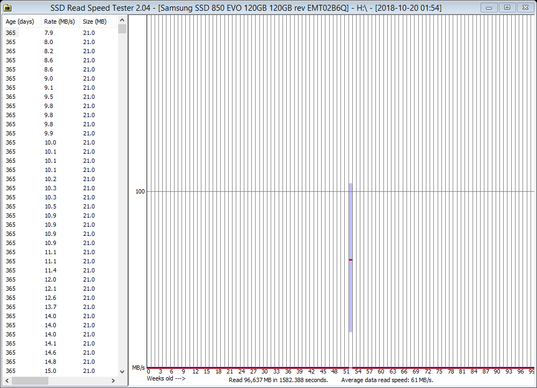Select the row with rate 14.6
This screenshot has width=537, height=388.
[60, 353]
